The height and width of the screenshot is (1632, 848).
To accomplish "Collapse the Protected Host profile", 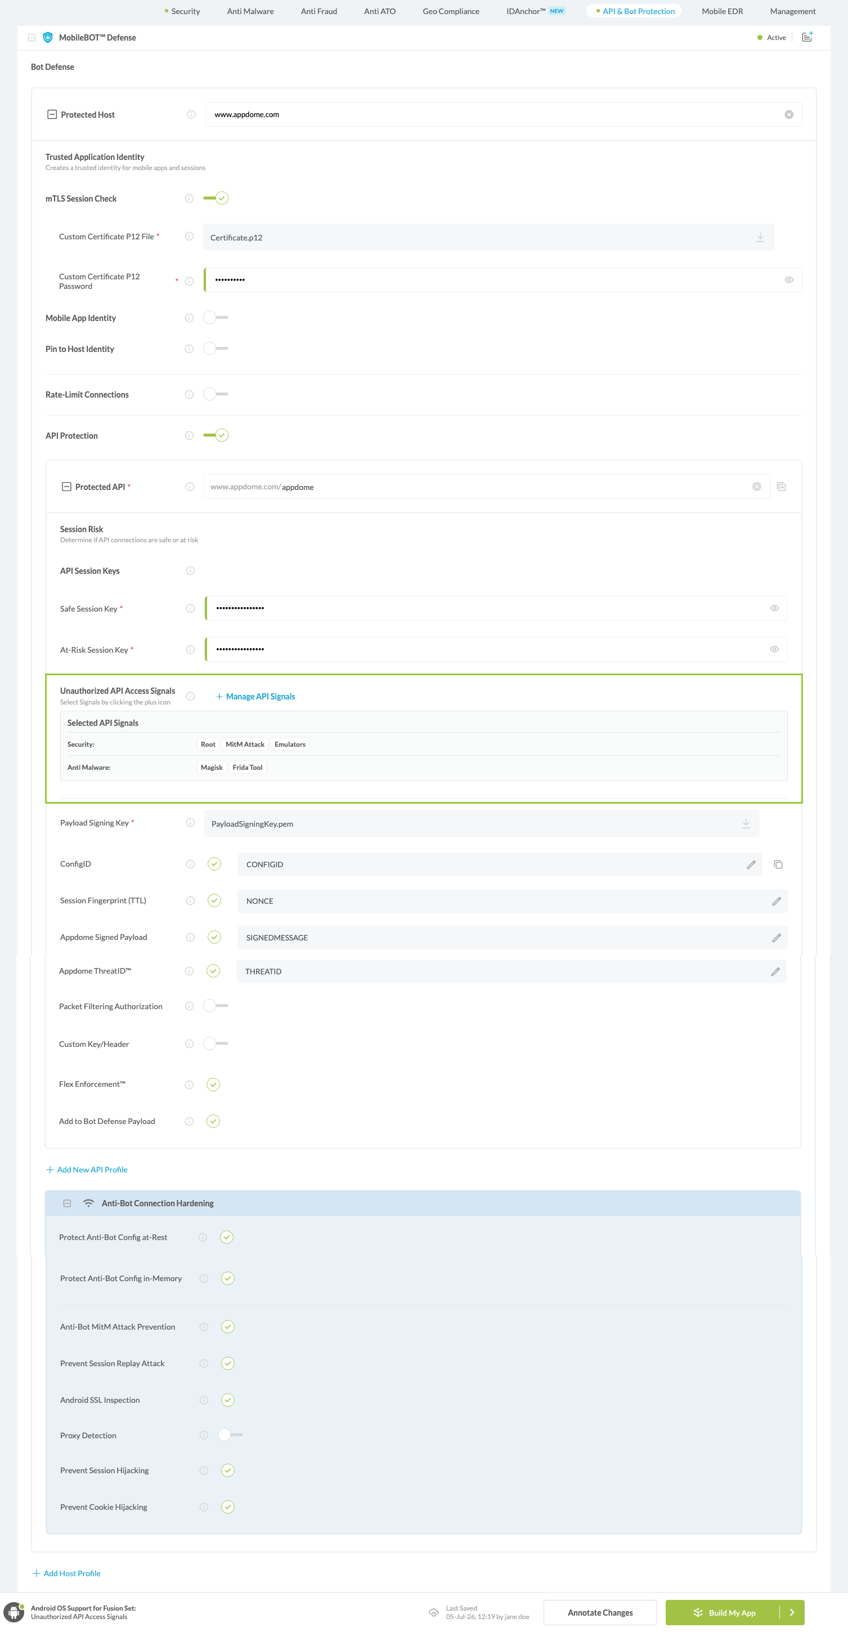I will 52,115.
